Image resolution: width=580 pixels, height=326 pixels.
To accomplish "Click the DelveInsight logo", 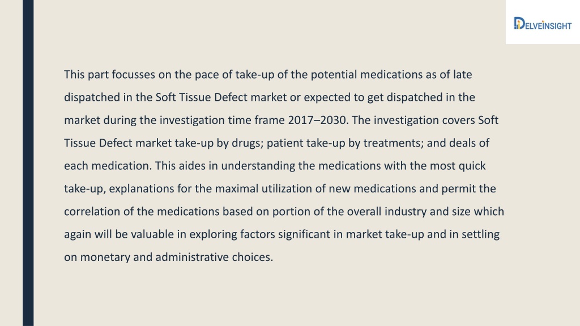I will pyautogui.click(x=542, y=23).
